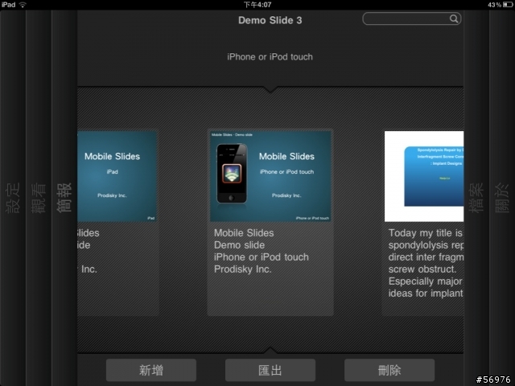The height and width of the screenshot is (386, 515).
Task: Click 'screw obstruct.' notes line
Action: pos(422,269)
